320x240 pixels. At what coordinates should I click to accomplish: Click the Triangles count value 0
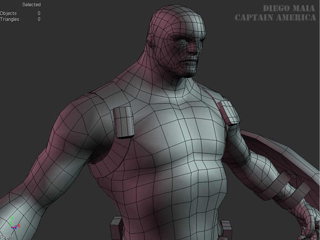point(39,19)
